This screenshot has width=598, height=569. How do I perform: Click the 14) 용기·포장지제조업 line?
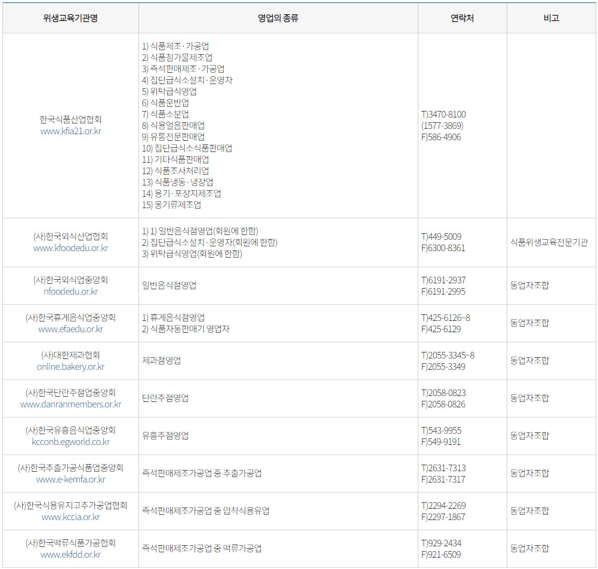pos(181,194)
